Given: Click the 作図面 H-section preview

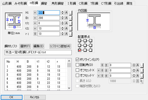Looking at the screenshot, I should (94, 22).
